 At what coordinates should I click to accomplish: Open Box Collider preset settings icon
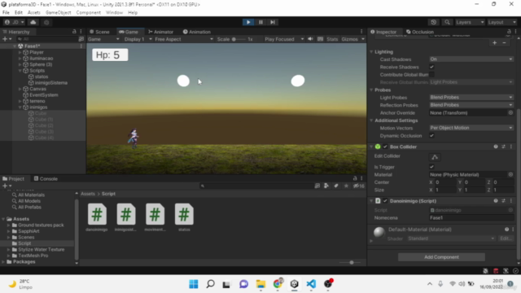point(503,146)
